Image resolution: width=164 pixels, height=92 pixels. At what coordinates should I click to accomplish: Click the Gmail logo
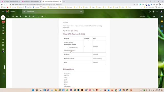[10, 11]
